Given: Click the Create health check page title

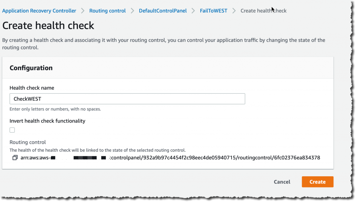Looking at the screenshot, I should tap(48, 25).
